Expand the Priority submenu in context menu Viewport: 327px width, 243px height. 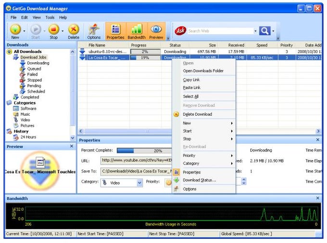(x=204, y=156)
